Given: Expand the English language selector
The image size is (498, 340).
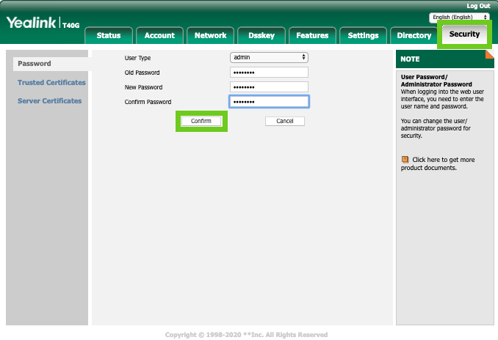Looking at the screenshot, I should tap(459, 17).
